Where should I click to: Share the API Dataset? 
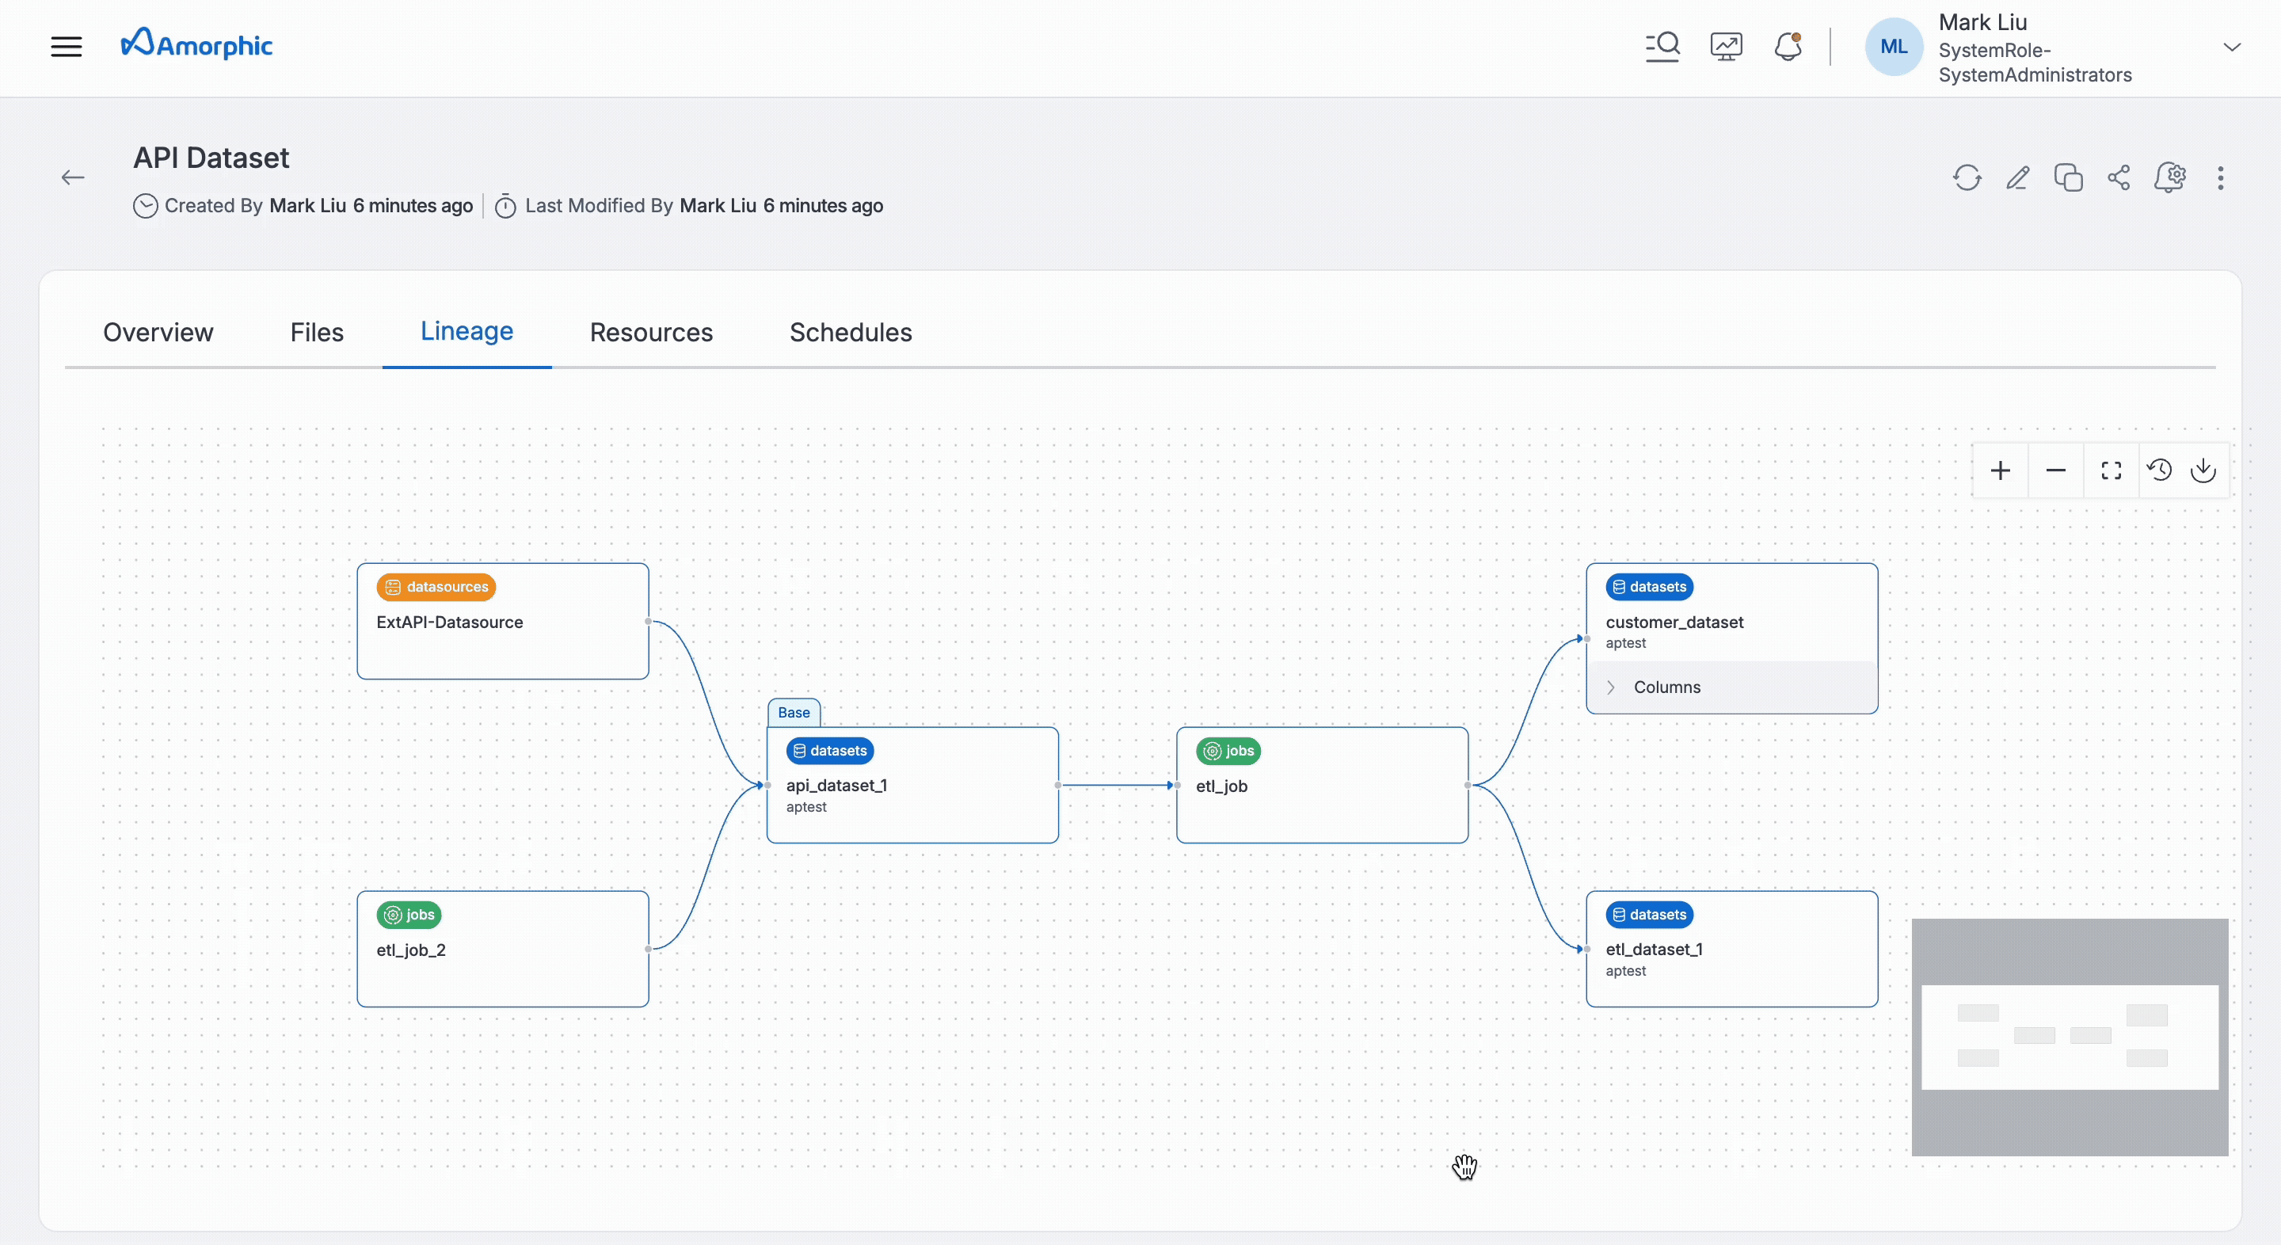[2119, 177]
